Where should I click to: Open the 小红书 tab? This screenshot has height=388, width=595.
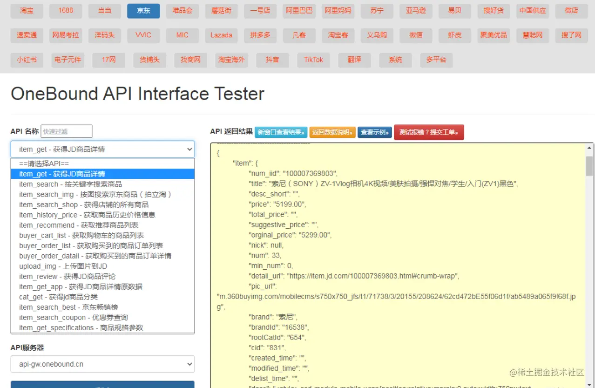tap(27, 60)
